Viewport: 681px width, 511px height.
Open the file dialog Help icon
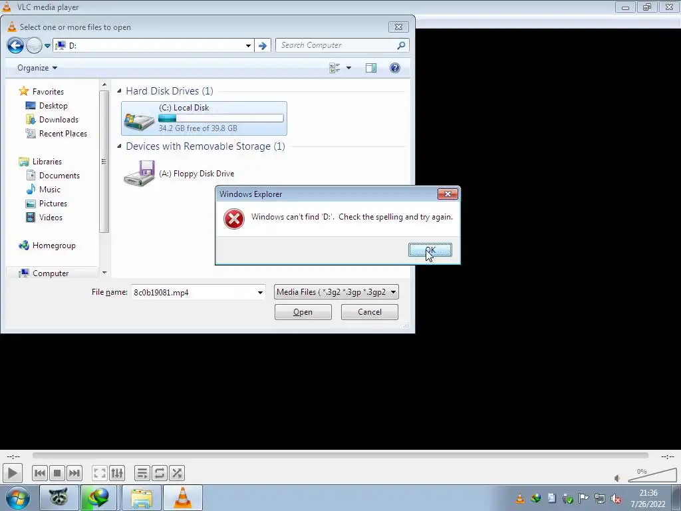[395, 68]
